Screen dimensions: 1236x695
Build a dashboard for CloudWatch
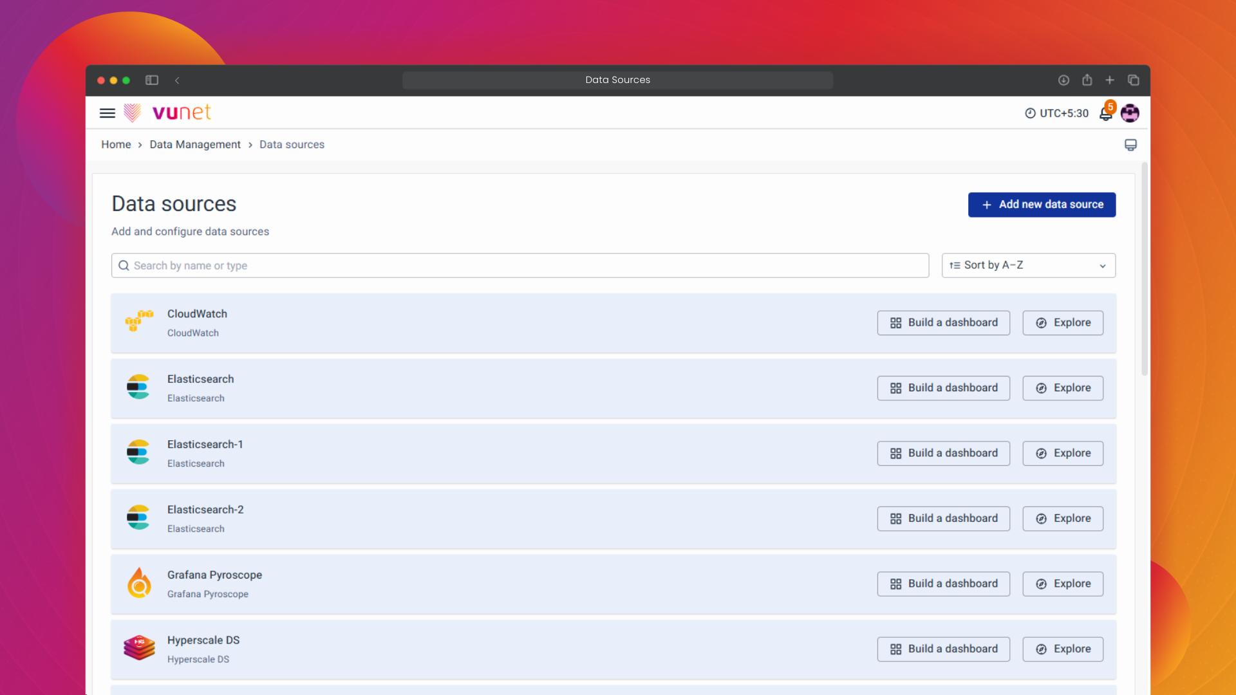coord(943,323)
